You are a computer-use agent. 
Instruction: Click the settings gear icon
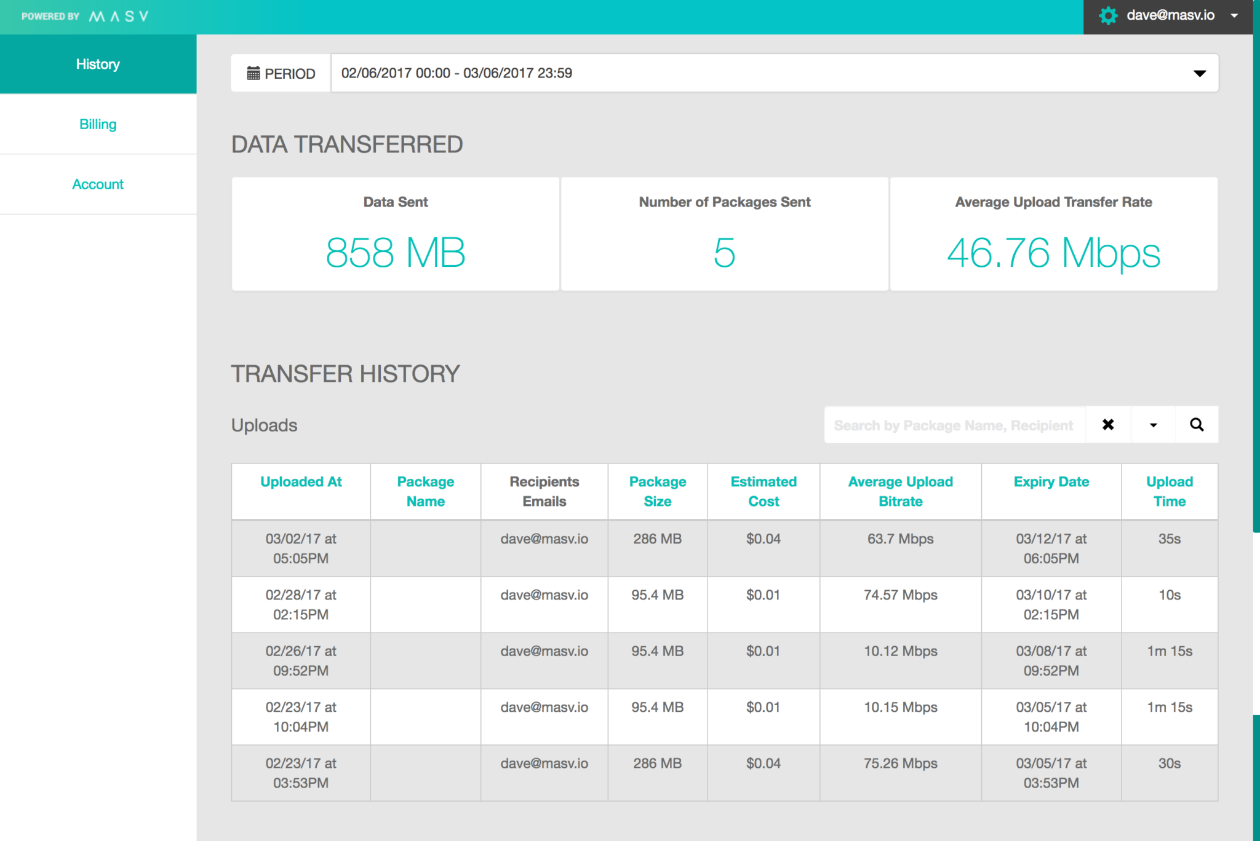(1108, 16)
